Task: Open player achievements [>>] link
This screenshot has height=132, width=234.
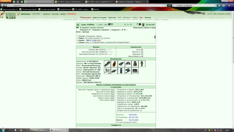Action: point(112,96)
